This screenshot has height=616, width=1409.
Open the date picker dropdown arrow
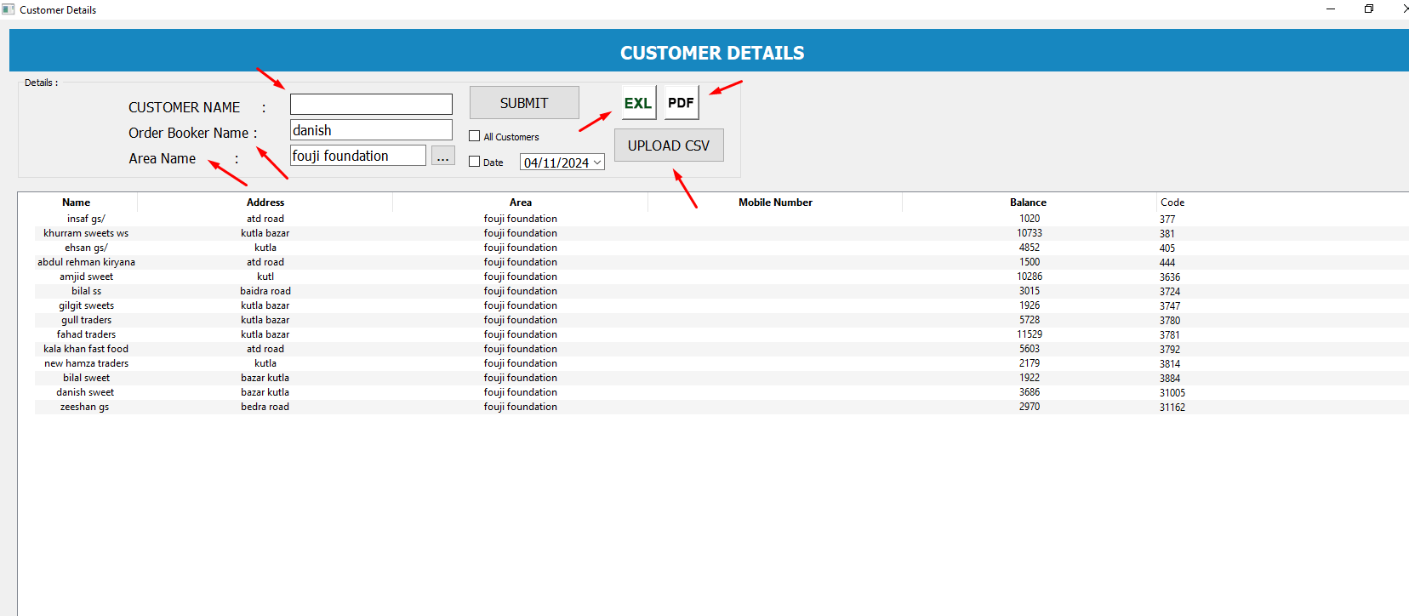(x=597, y=163)
